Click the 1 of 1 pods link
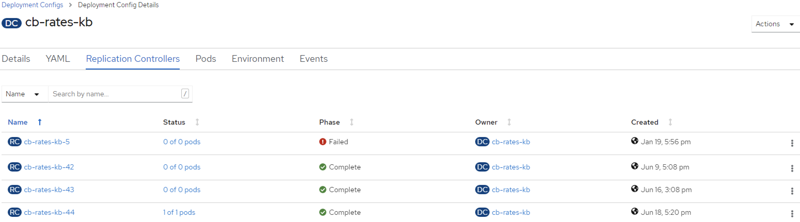Viewport: 800px width, 222px height. [179, 212]
